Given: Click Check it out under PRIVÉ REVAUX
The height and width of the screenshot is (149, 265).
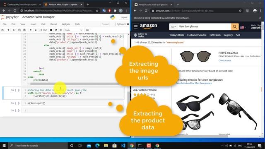Looking at the screenshot, I should point(225,60).
